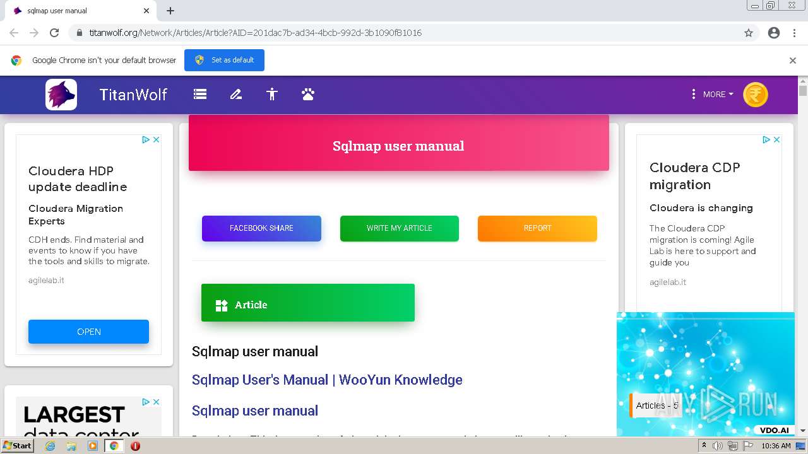Click the paw icon in navbar
This screenshot has width=808, height=454.
coord(308,95)
